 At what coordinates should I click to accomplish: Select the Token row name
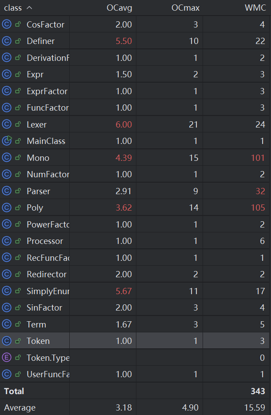coord(38,341)
